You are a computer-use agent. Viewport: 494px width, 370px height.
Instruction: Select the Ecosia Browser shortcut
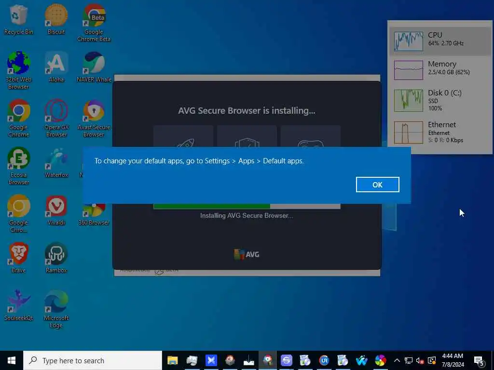pyautogui.click(x=19, y=166)
